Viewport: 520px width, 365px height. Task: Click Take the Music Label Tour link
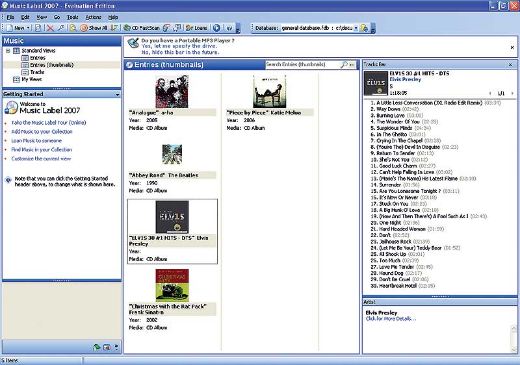[x=49, y=123]
